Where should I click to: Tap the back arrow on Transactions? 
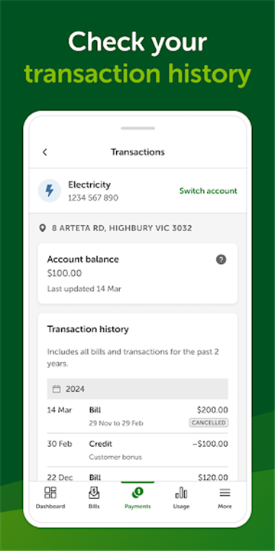pos(44,152)
